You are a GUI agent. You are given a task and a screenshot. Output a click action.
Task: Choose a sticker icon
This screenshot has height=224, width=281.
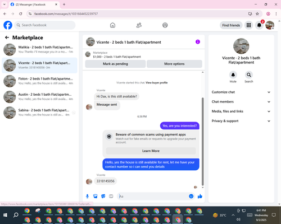[x=103, y=196]
